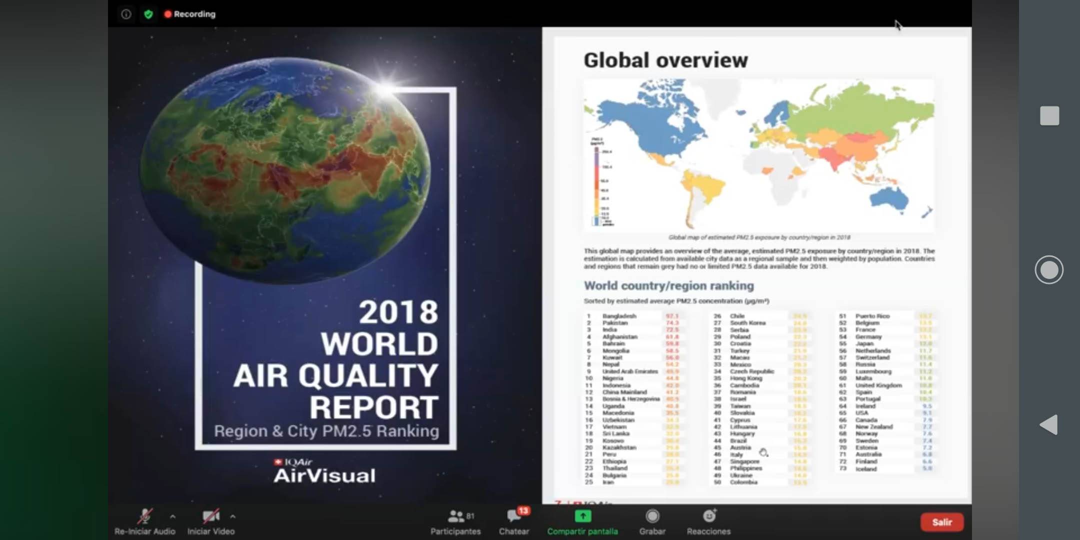Click the green encryption shield icon
Image resolution: width=1080 pixels, height=540 pixels.
[x=148, y=14]
